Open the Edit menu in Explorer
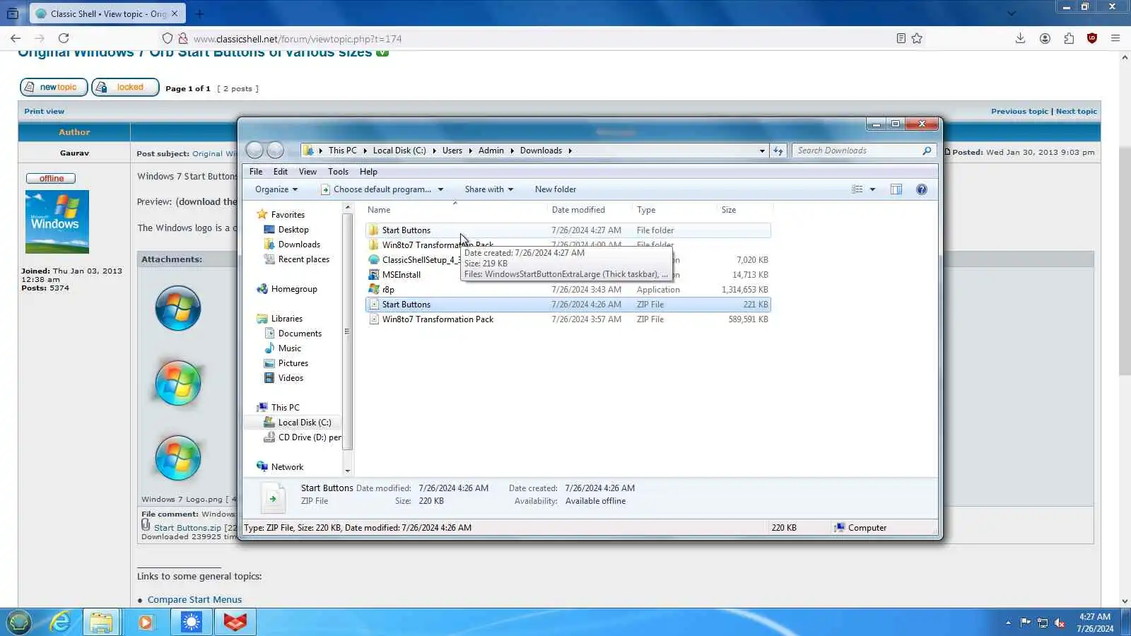The height and width of the screenshot is (636, 1131). click(x=281, y=172)
